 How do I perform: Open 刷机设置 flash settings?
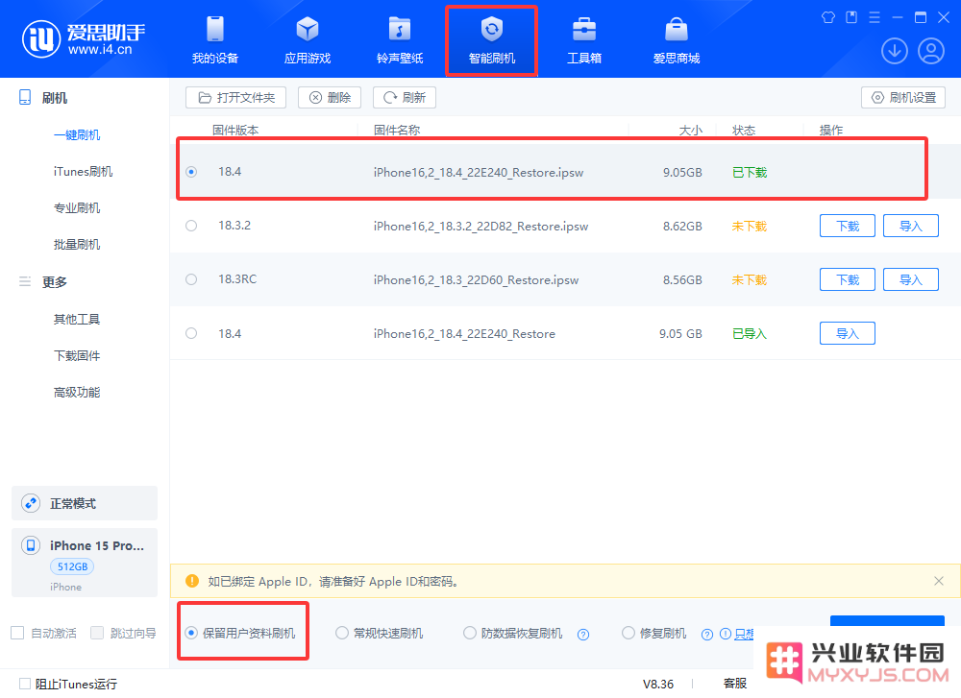click(903, 97)
